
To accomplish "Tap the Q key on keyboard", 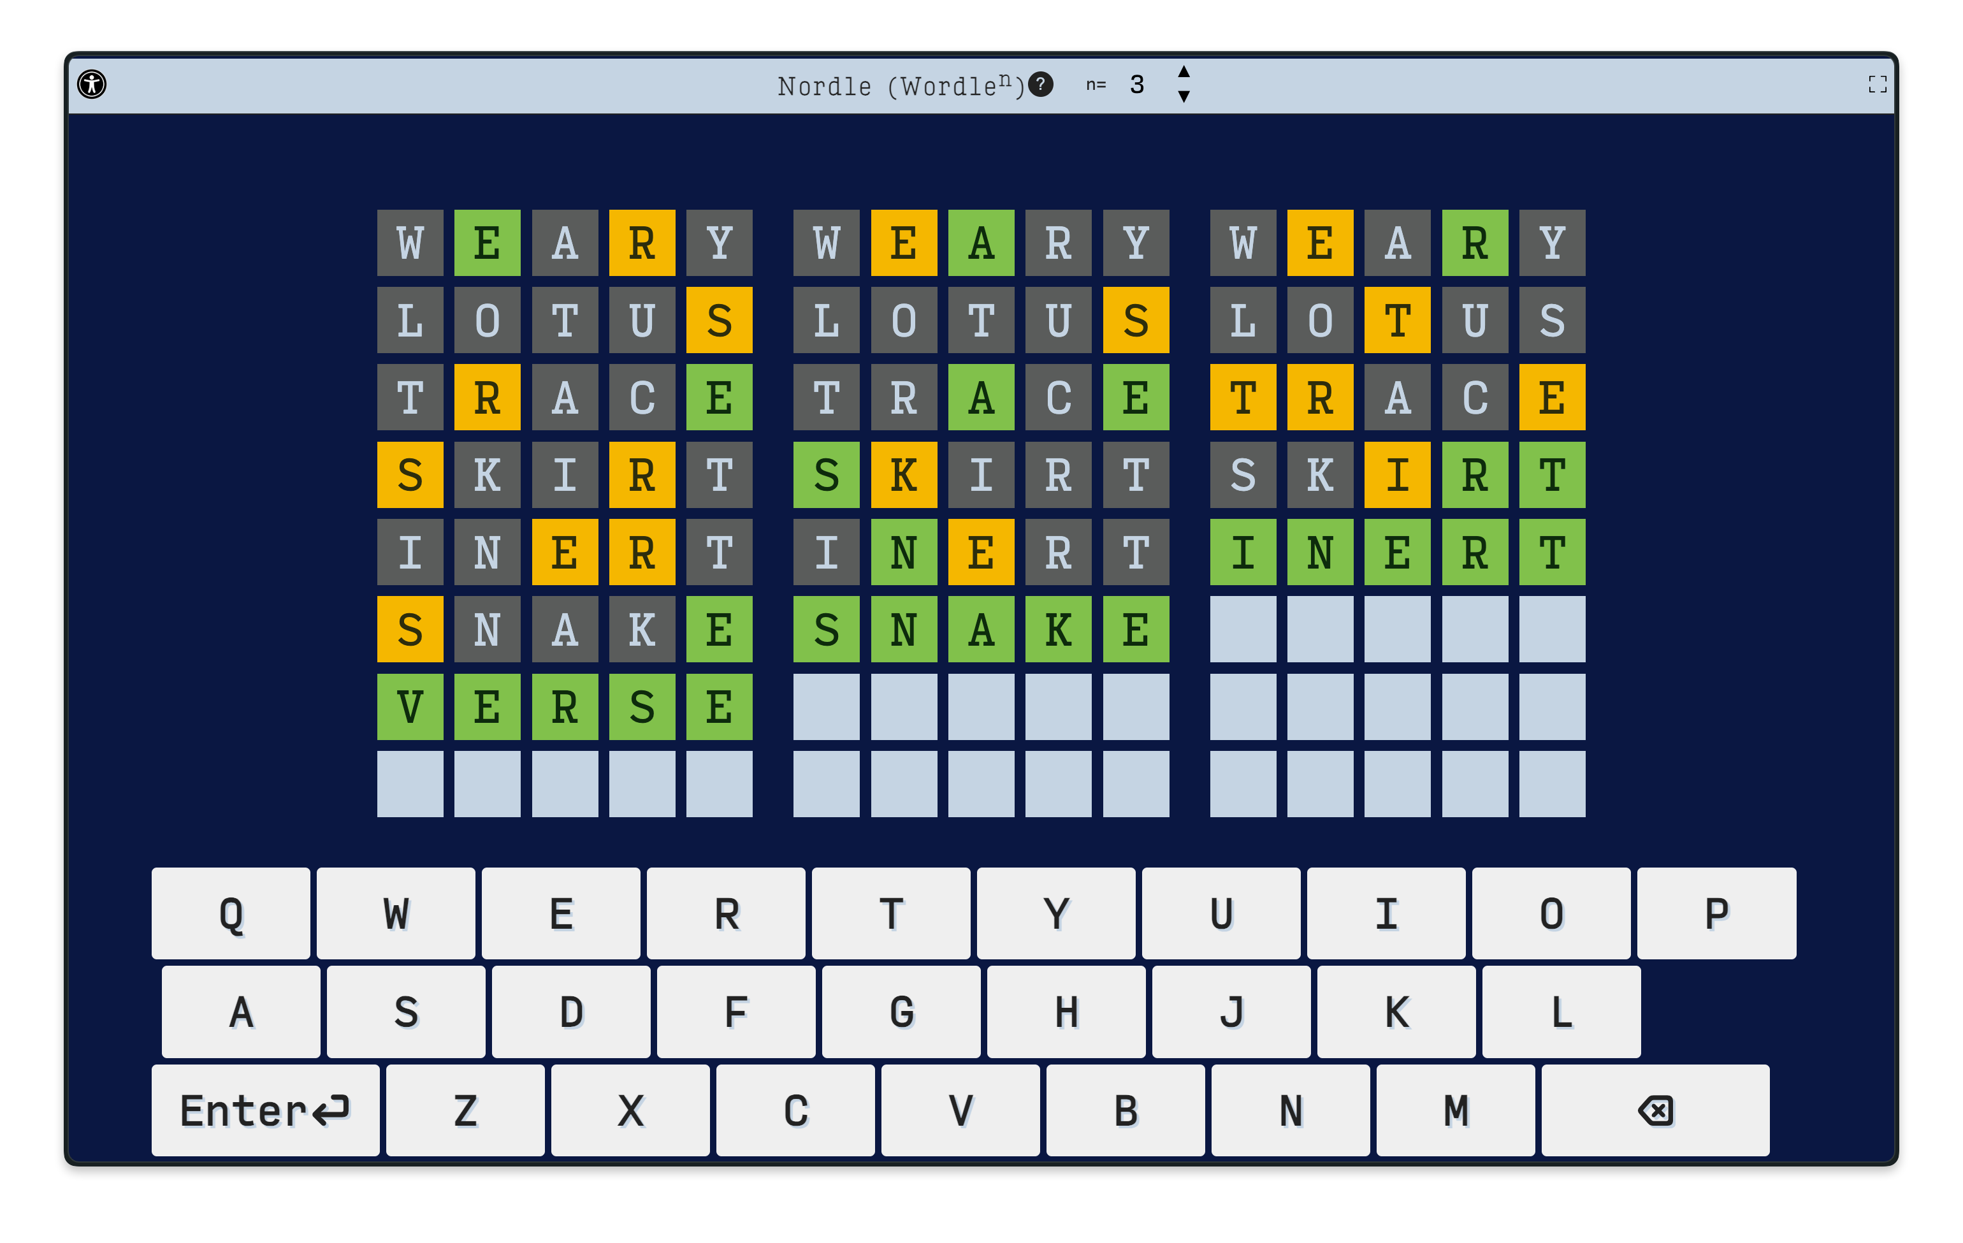I will point(231,913).
